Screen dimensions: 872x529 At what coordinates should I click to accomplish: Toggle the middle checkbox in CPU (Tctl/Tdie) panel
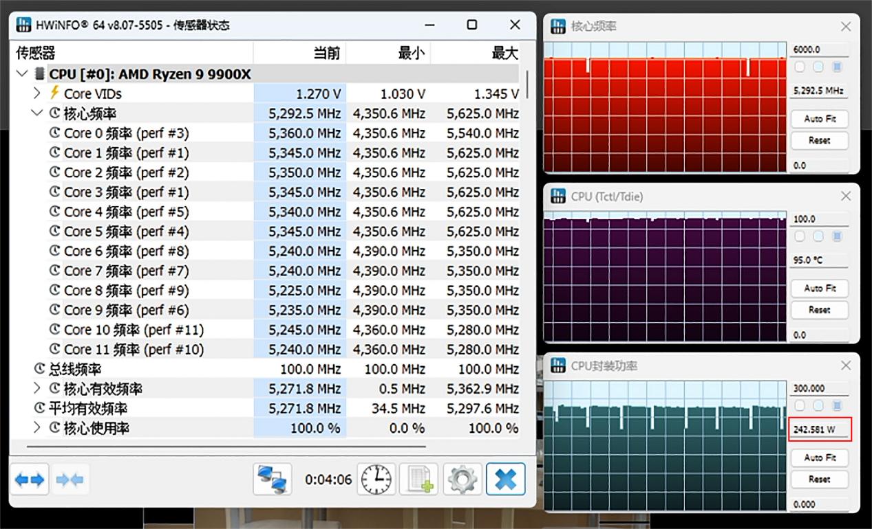(818, 236)
